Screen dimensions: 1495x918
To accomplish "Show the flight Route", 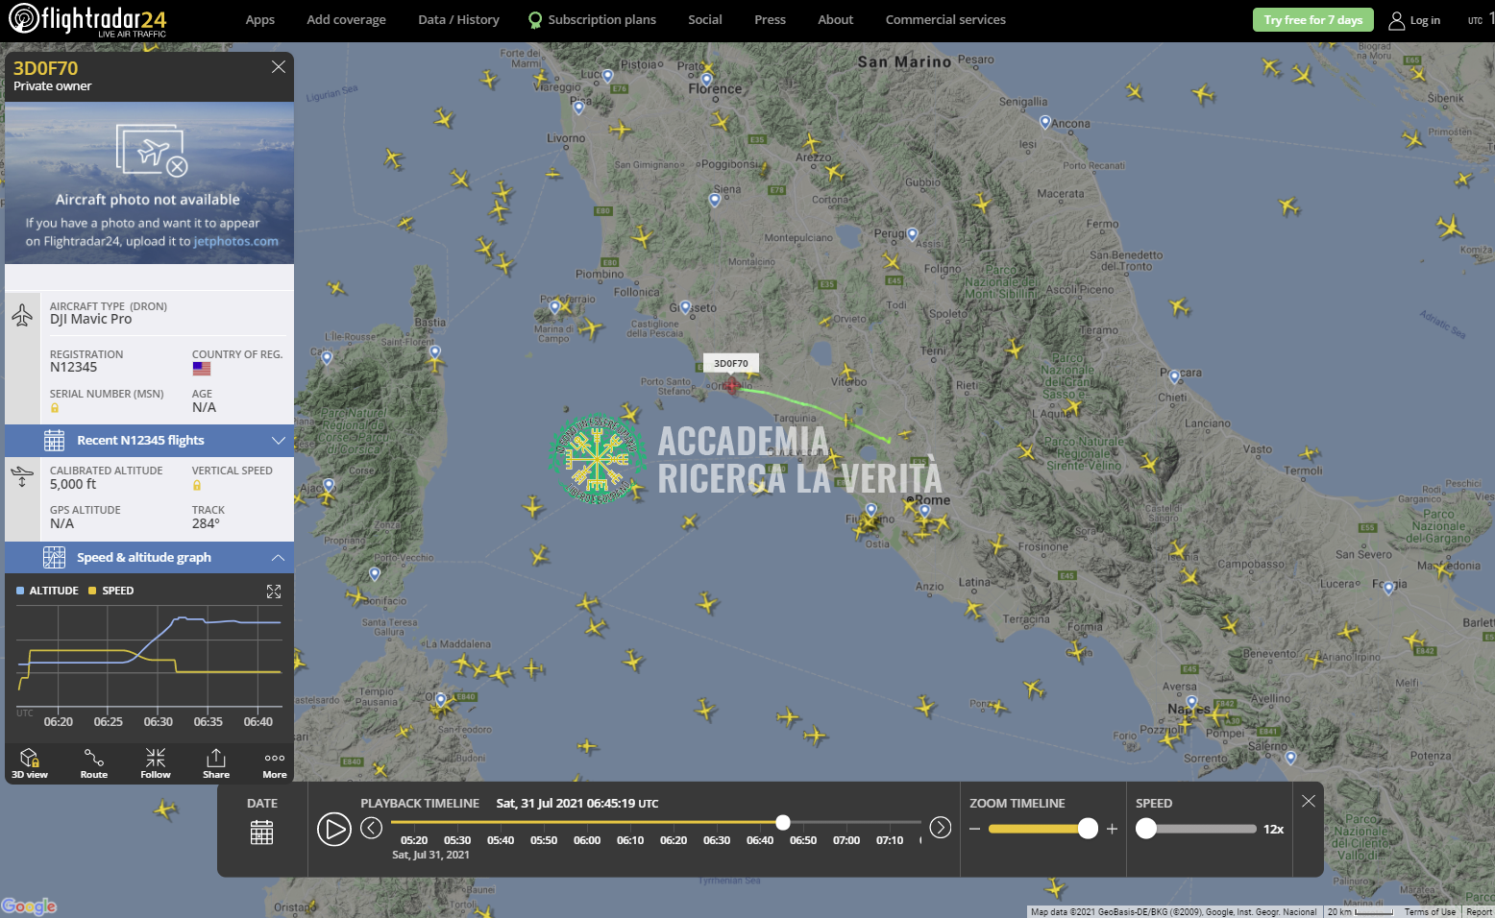I will 94,763.
